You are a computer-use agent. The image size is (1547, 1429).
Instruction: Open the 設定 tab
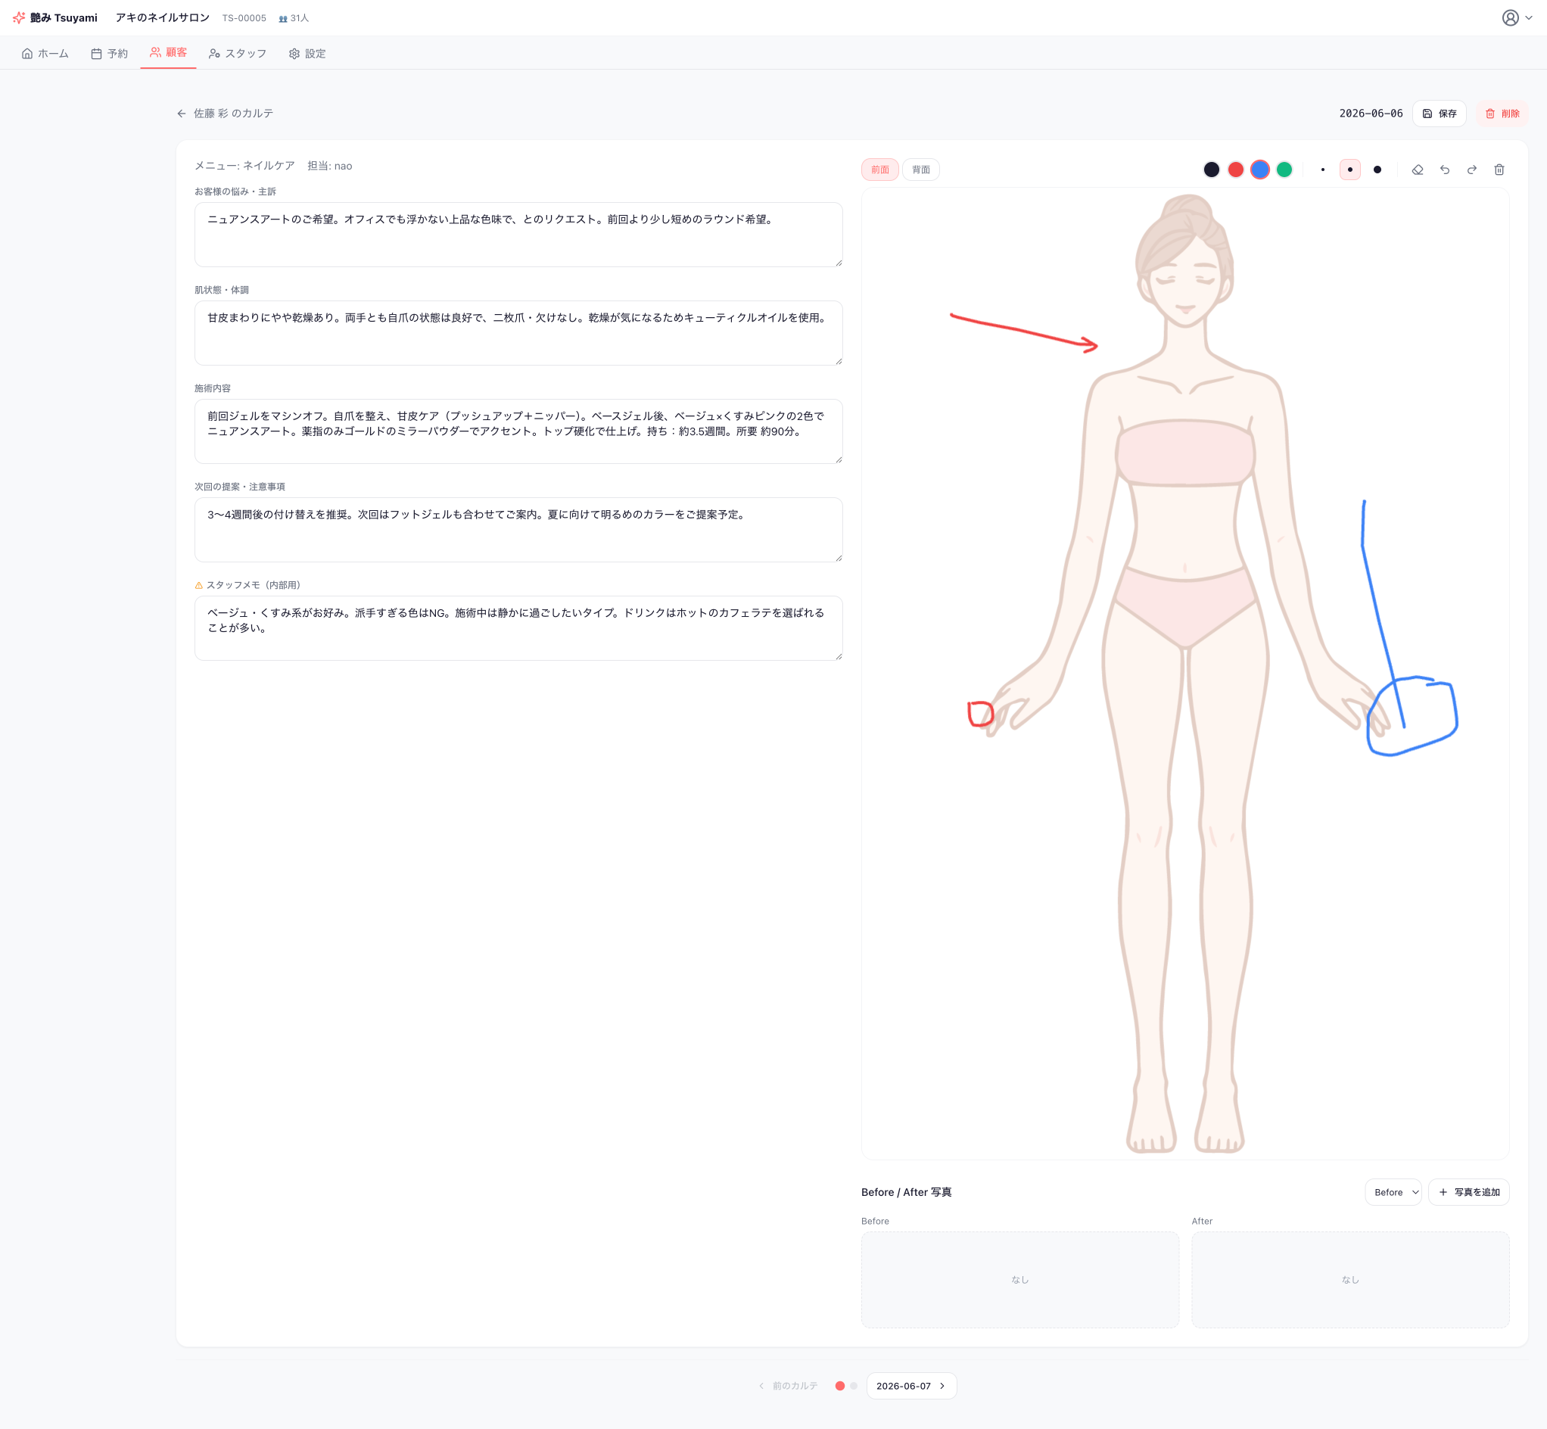307,53
